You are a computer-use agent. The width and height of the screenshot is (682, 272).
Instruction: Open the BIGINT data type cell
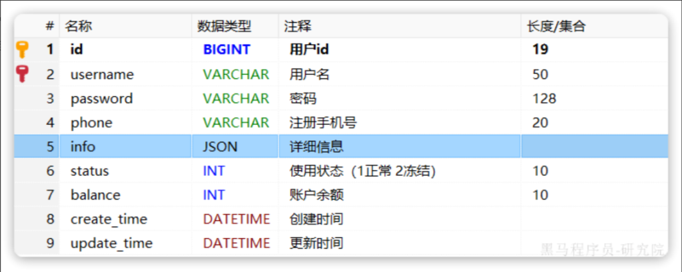(226, 49)
